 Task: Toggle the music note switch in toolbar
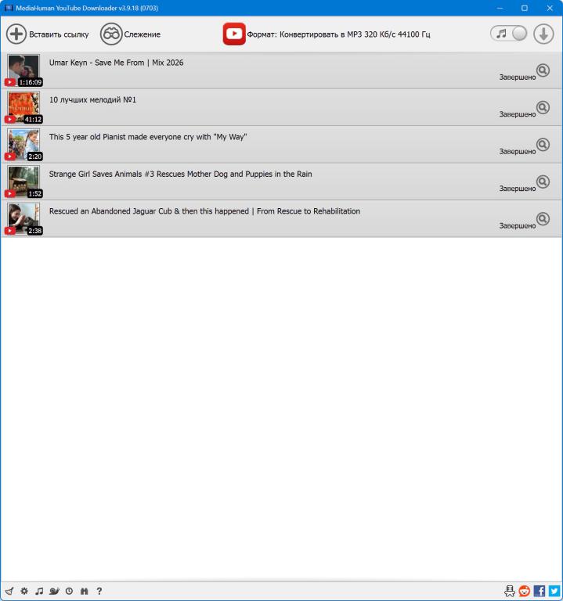509,34
